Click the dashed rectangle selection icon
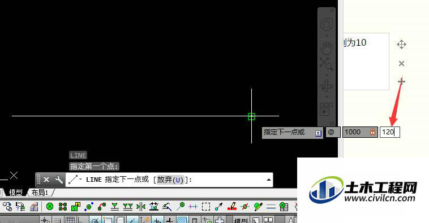Screen dimensions: 429x223 point(206,207)
